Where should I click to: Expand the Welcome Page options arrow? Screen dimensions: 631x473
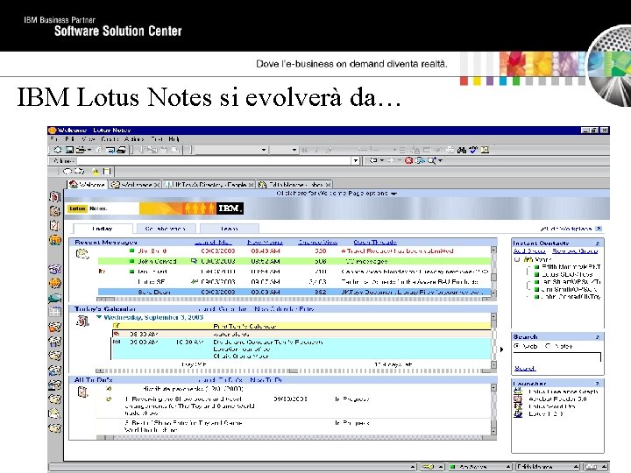click(x=394, y=194)
